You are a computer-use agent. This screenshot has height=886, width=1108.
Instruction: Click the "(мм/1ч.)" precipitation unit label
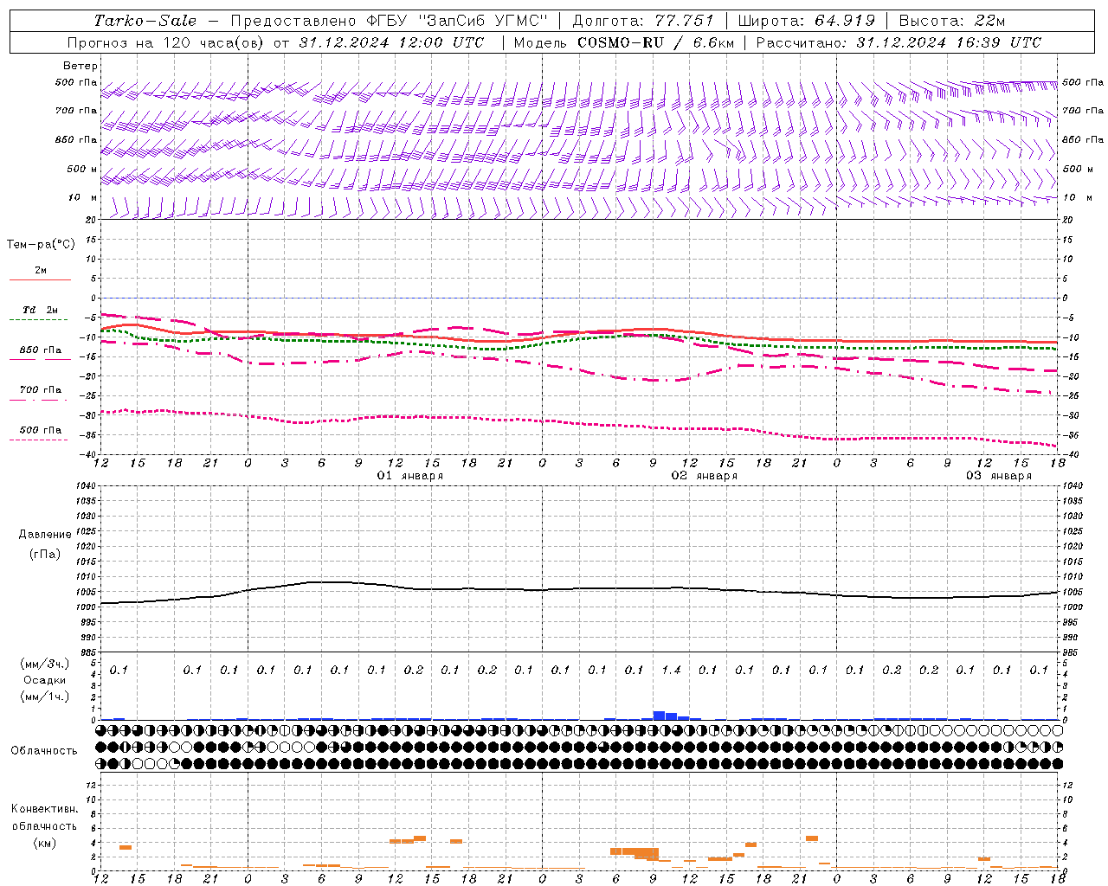(45, 697)
